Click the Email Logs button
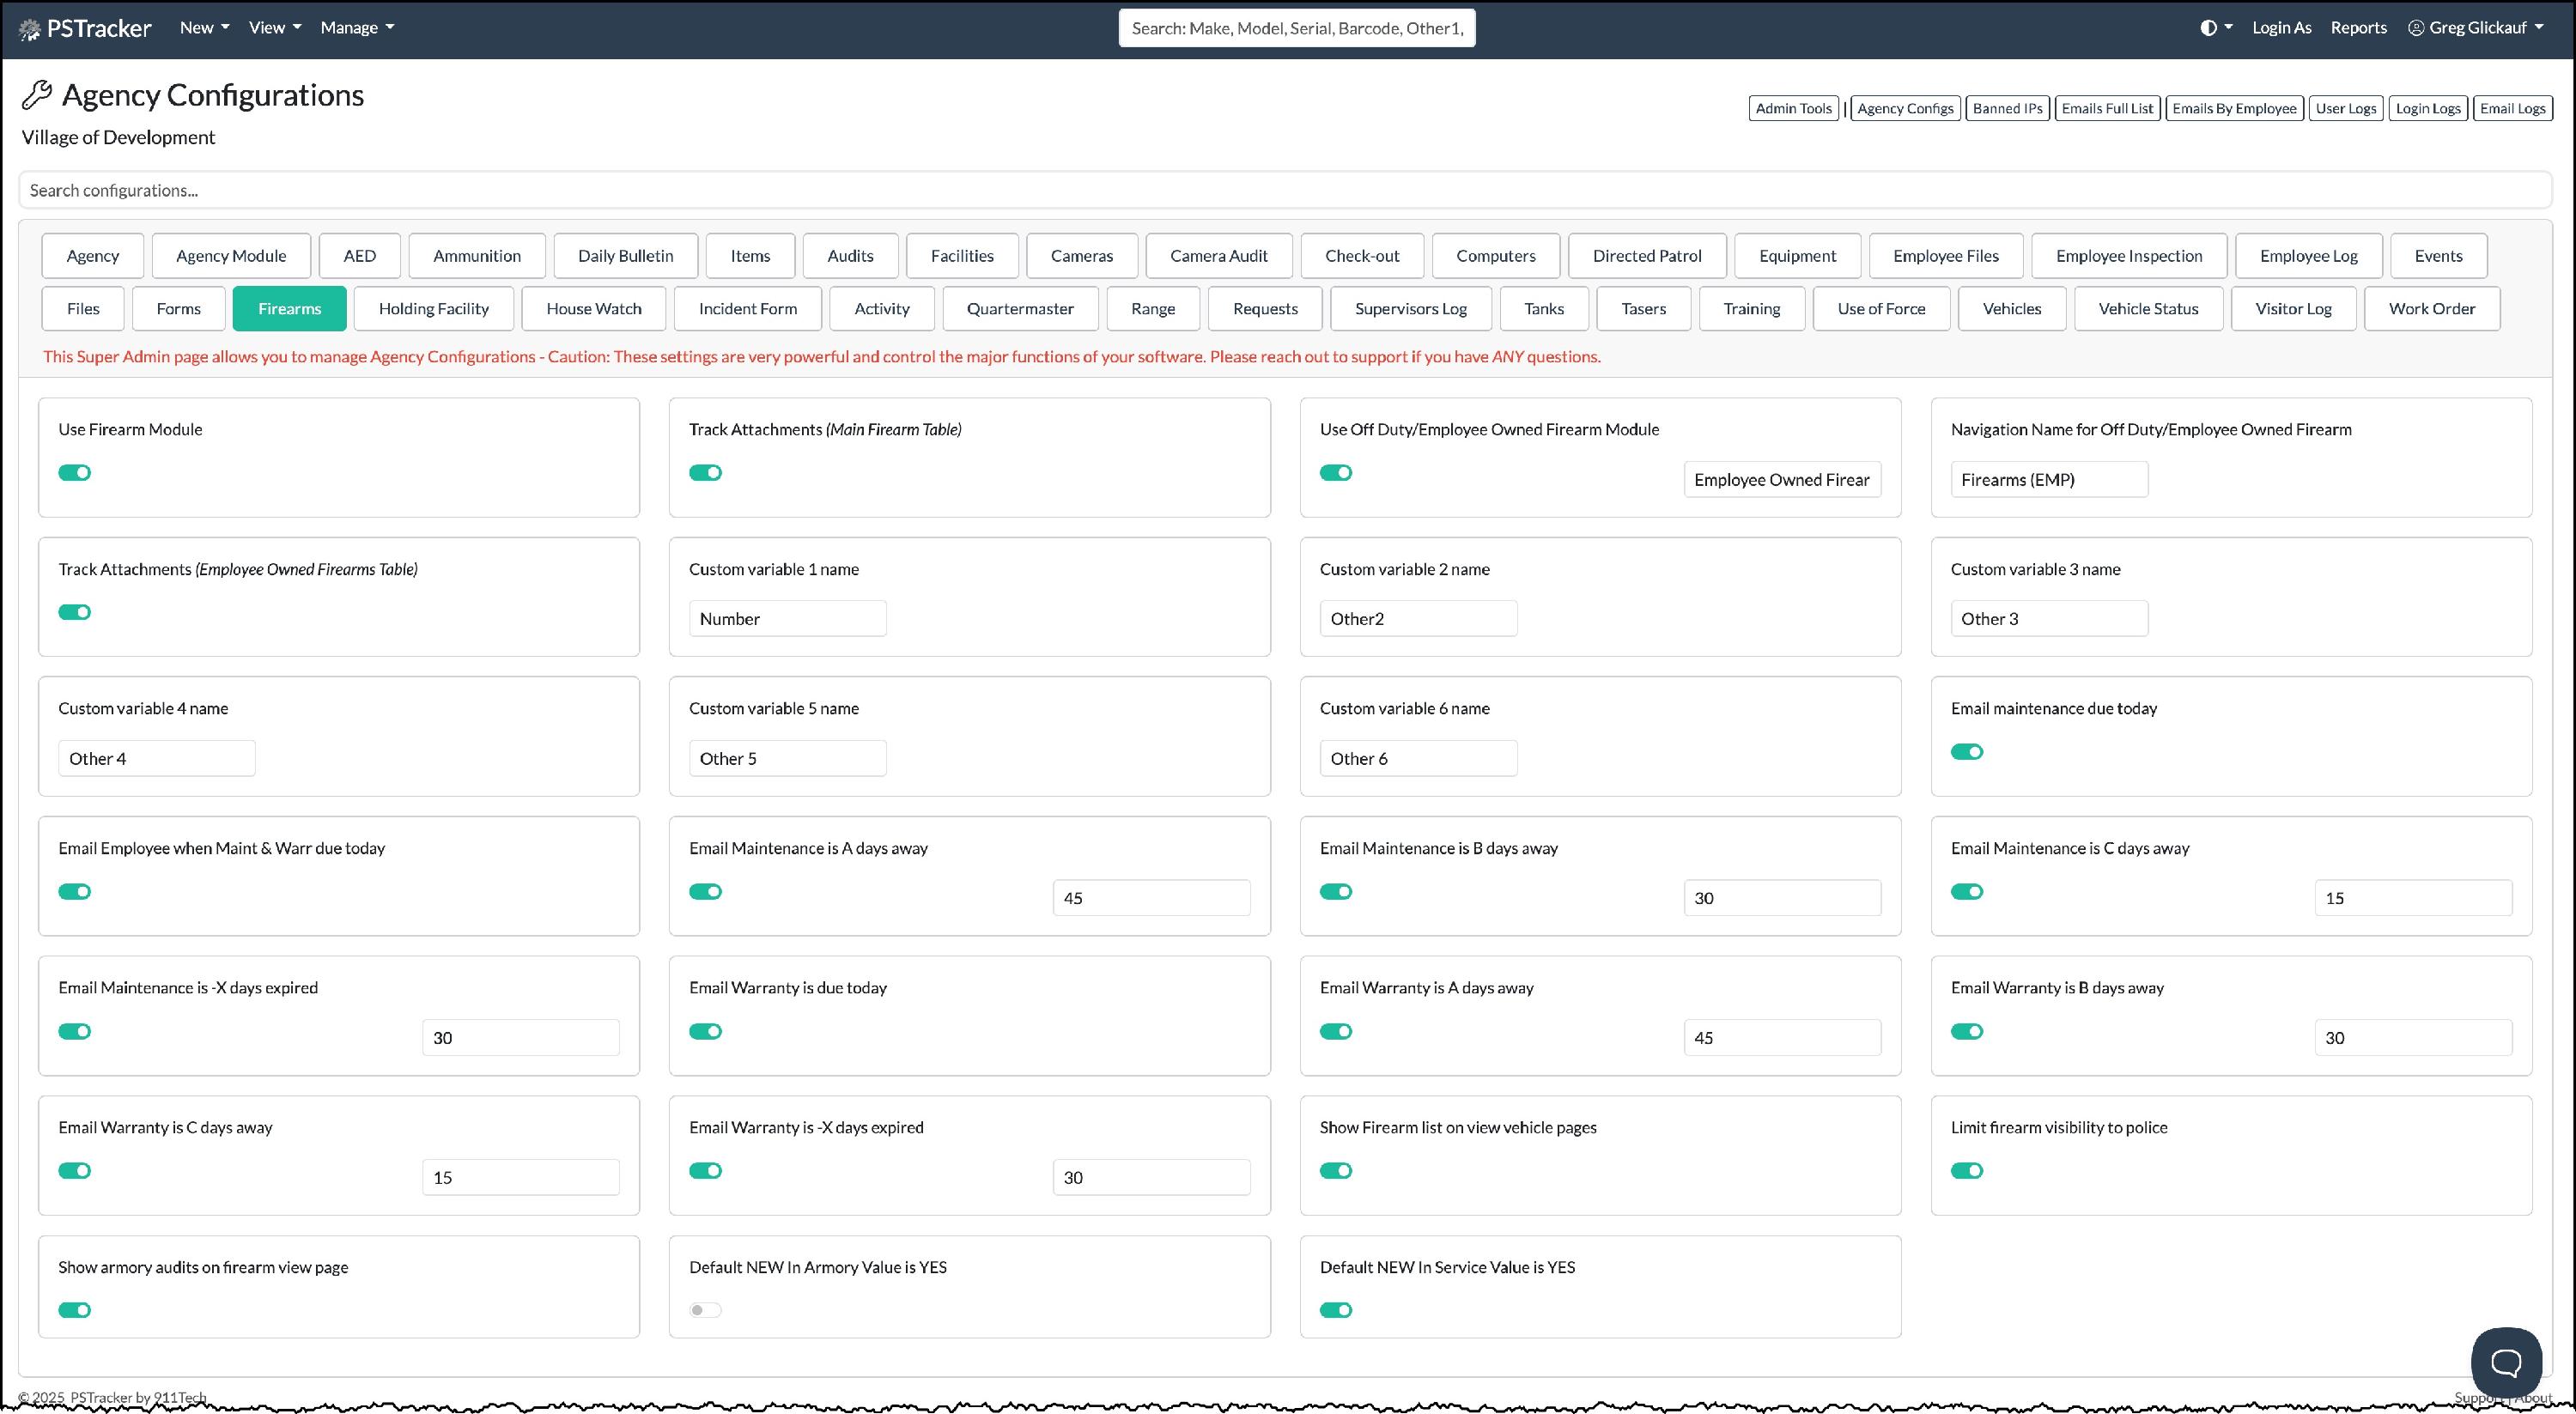 pyautogui.click(x=2512, y=109)
